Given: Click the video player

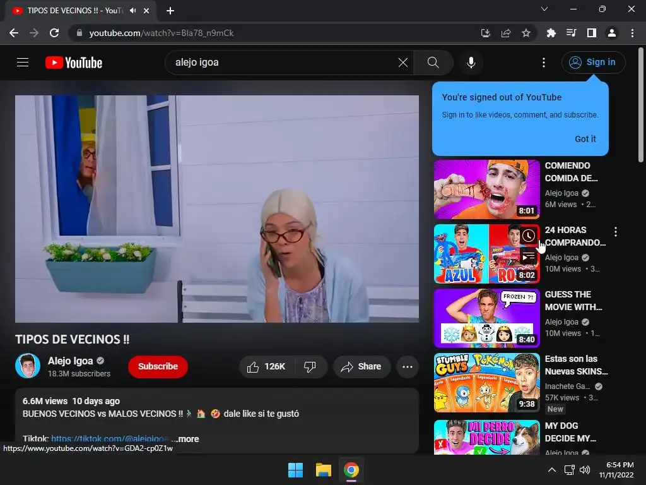Looking at the screenshot, I should pos(217,209).
